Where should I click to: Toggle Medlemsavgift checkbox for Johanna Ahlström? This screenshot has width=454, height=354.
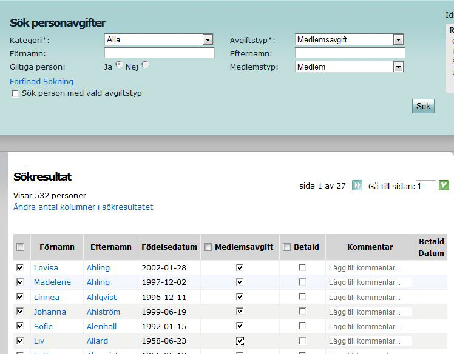(x=240, y=311)
